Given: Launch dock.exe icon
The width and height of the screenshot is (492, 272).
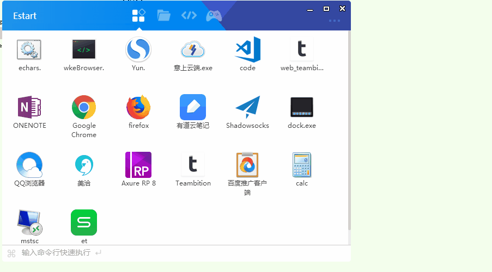Looking at the screenshot, I should 302,107.
